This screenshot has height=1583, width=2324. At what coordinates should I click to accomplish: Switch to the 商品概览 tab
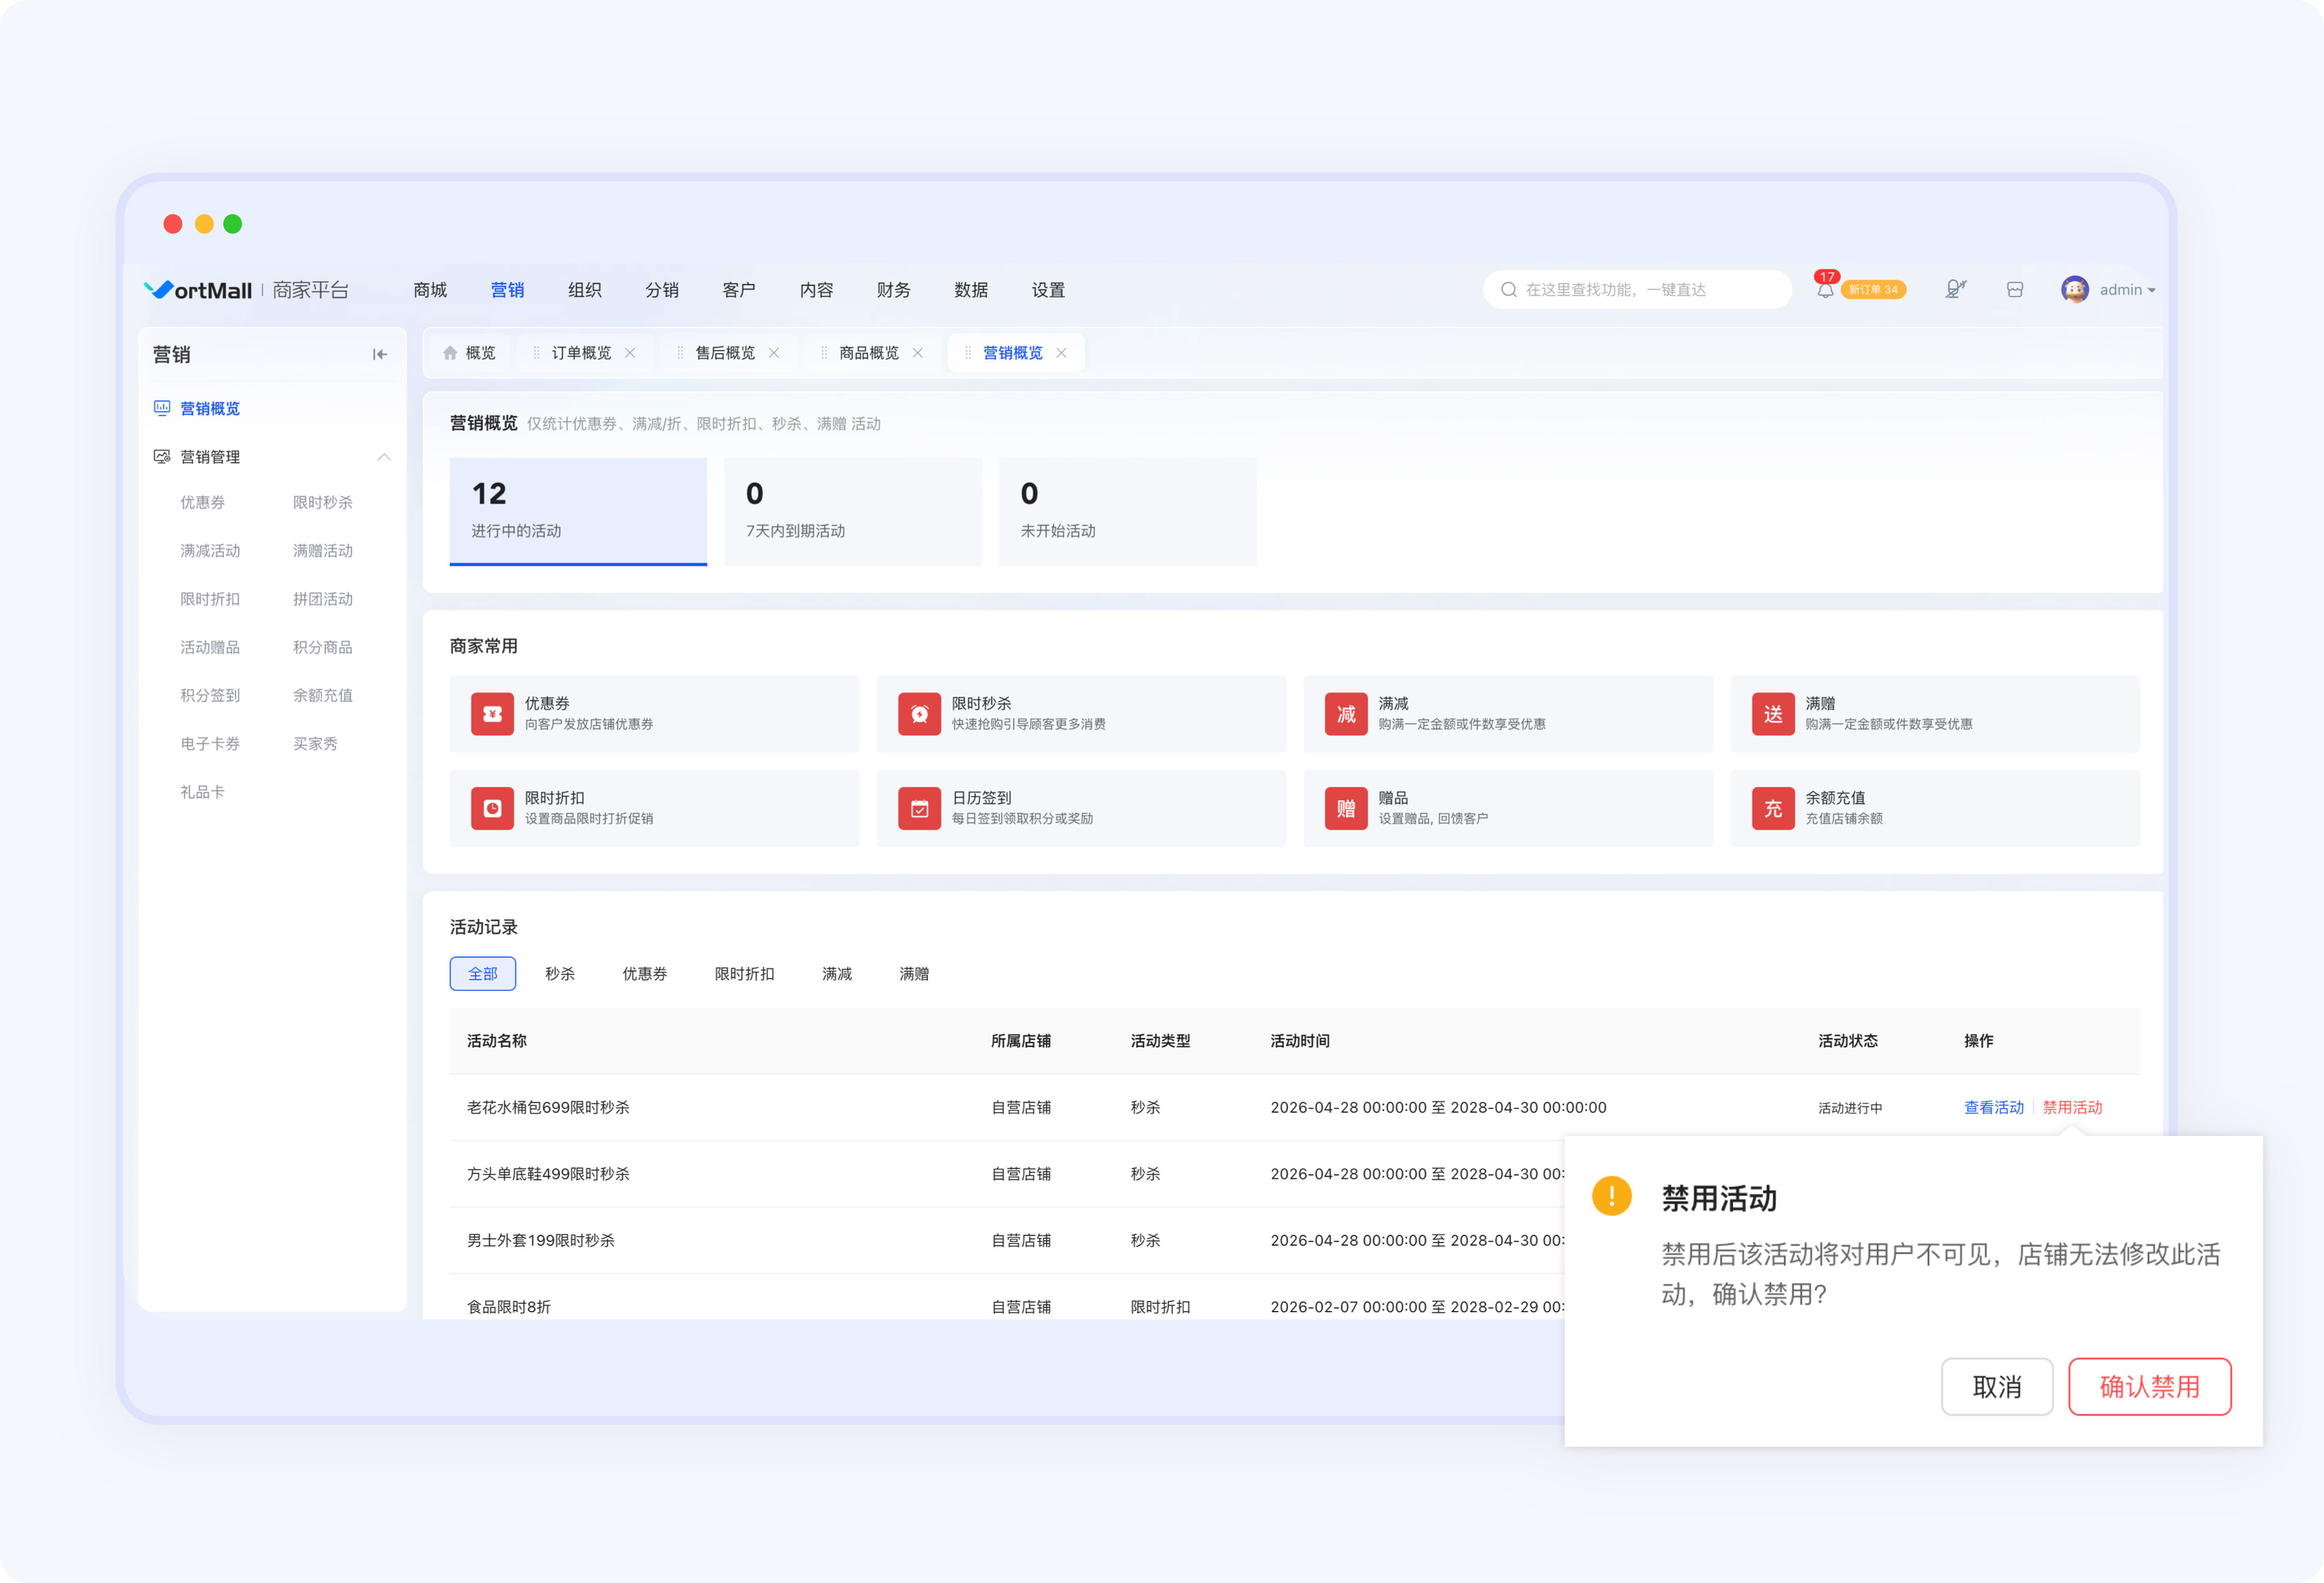click(x=869, y=353)
